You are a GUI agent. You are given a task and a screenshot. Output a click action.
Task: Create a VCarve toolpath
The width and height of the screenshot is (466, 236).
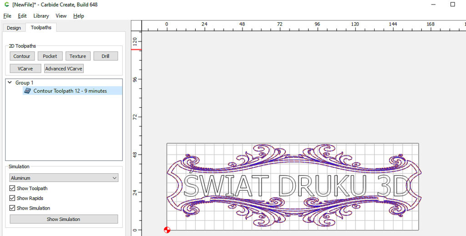[x=25, y=69]
